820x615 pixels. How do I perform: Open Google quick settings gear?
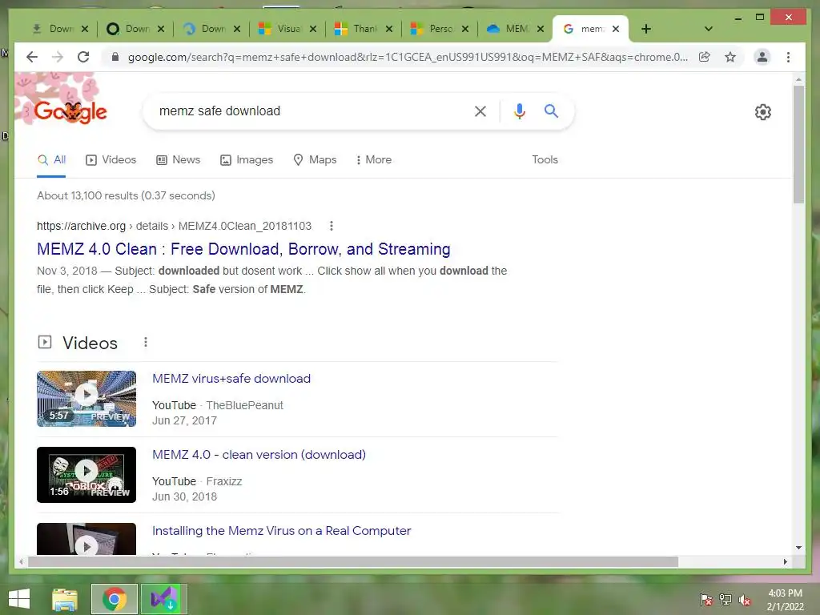(x=762, y=112)
